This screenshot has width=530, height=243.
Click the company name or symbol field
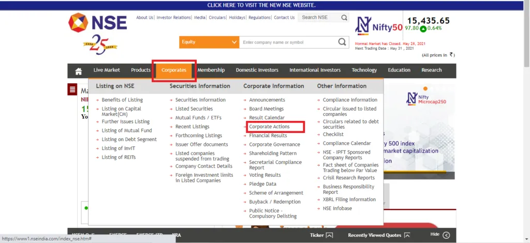click(288, 42)
